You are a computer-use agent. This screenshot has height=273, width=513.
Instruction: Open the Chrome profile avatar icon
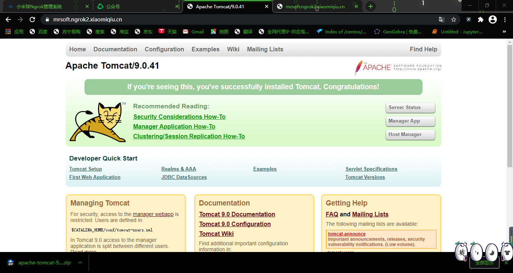click(493, 19)
